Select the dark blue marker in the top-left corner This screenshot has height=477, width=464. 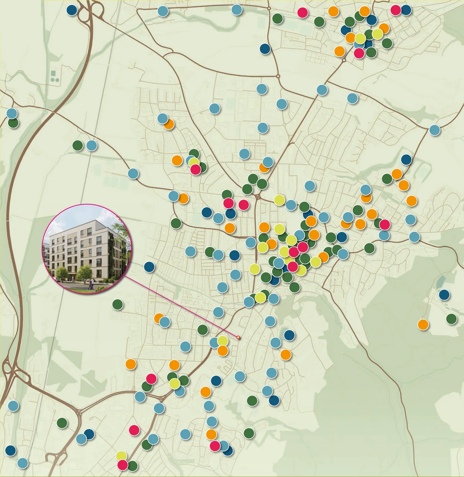pyautogui.click(x=72, y=10)
